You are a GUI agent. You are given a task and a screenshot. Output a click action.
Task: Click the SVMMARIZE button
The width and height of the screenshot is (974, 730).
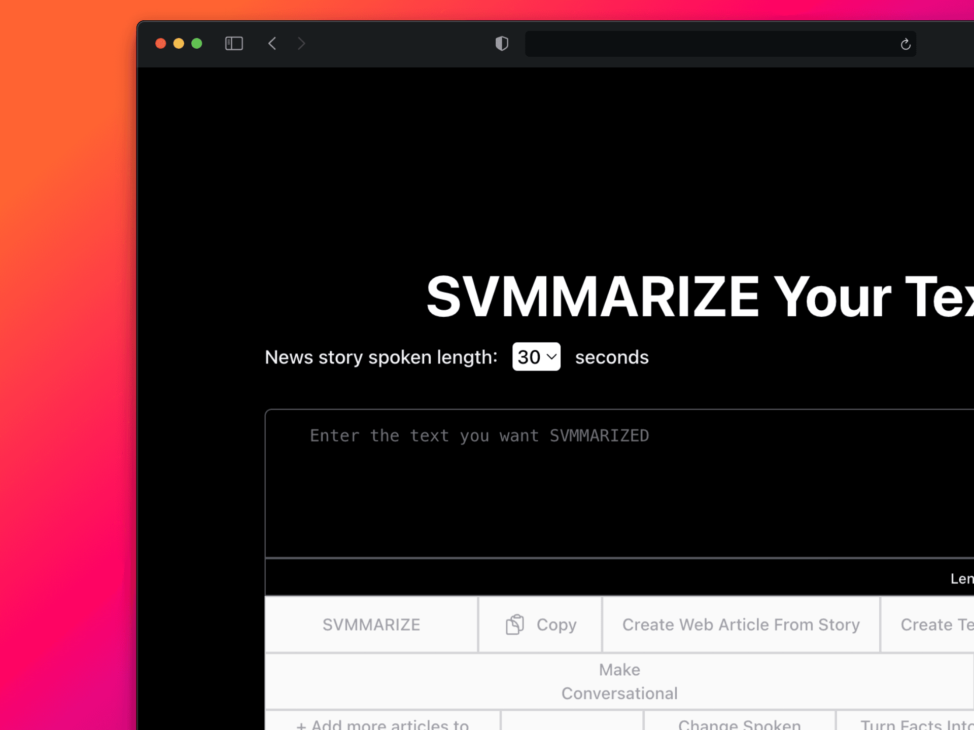(371, 625)
